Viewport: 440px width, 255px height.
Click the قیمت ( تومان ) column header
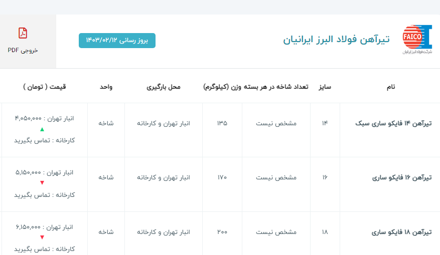coord(44,87)
